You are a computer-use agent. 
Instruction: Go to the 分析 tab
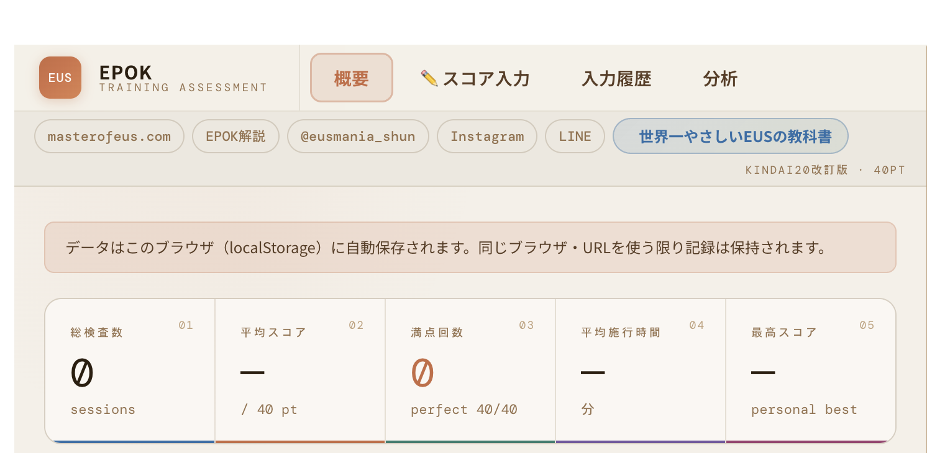[x=720, y=79]
